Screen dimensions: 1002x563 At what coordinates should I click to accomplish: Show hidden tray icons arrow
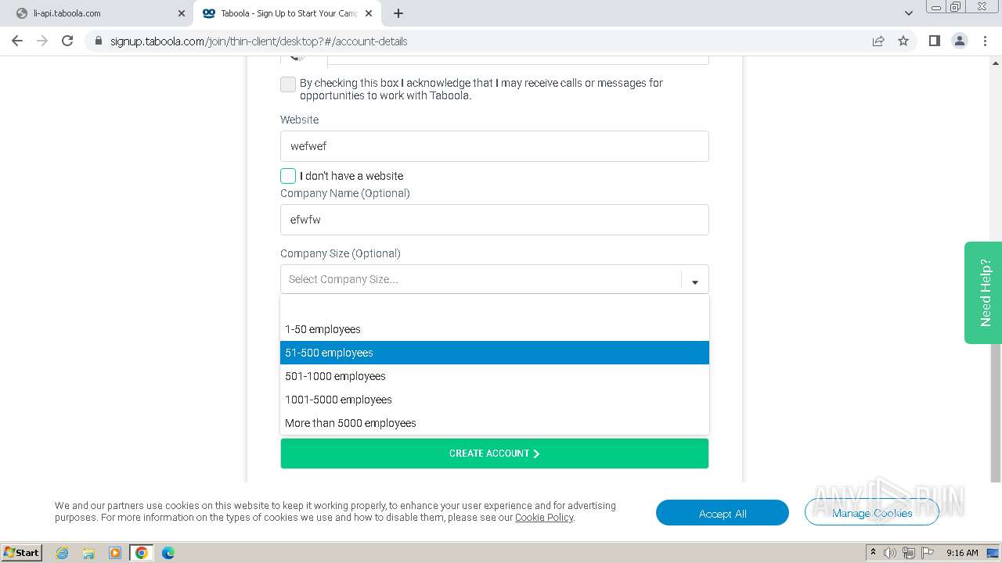tap(873, 552)
